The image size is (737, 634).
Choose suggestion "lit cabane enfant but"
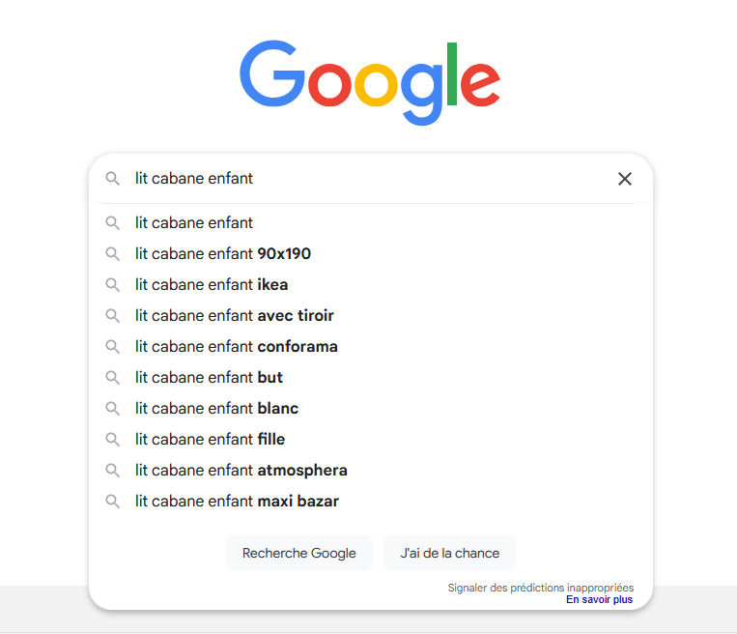[209, 378]
